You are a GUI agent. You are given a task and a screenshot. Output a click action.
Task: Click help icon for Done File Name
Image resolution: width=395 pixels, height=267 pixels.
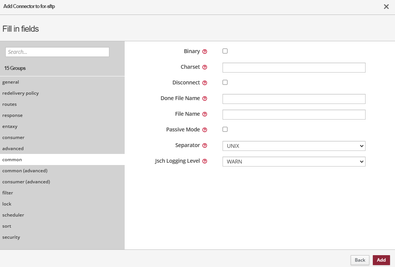pos(205,99)
